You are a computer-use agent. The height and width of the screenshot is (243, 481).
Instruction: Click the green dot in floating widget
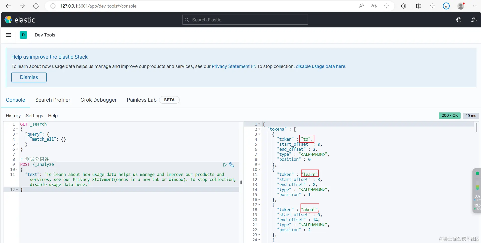pyautogui.click(x=477, y=173)
